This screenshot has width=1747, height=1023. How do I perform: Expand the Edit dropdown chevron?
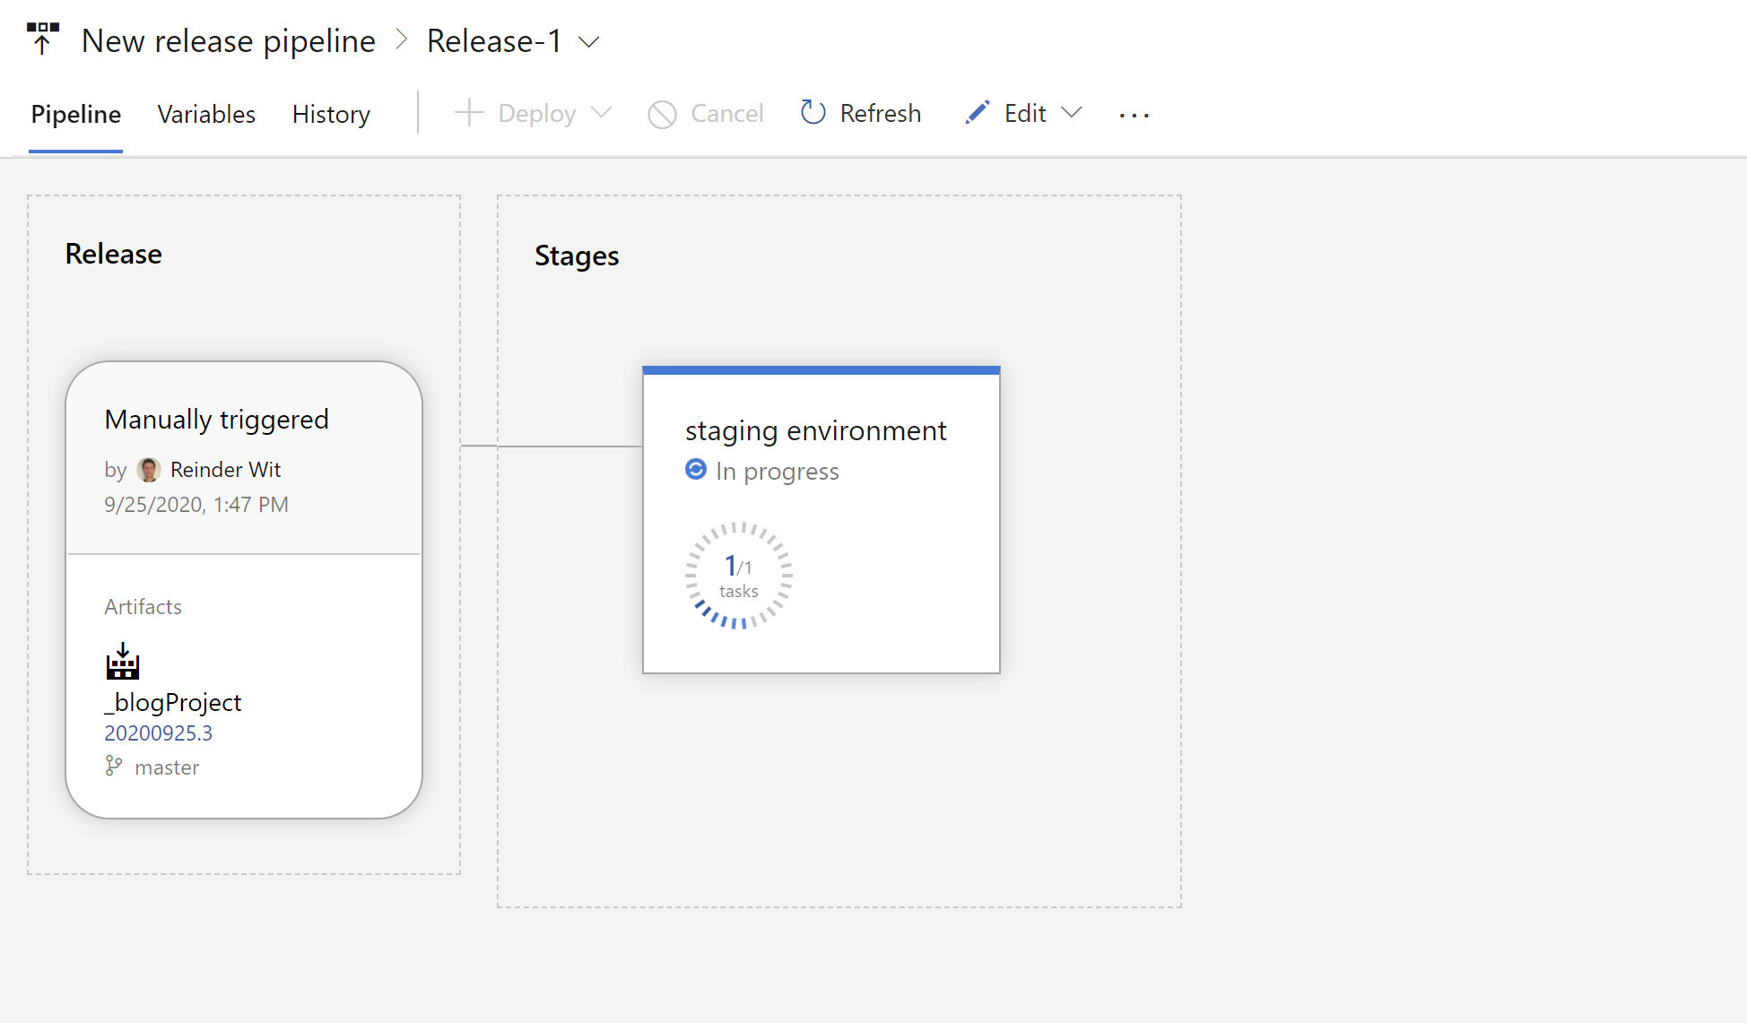(x=1072, y=113)
